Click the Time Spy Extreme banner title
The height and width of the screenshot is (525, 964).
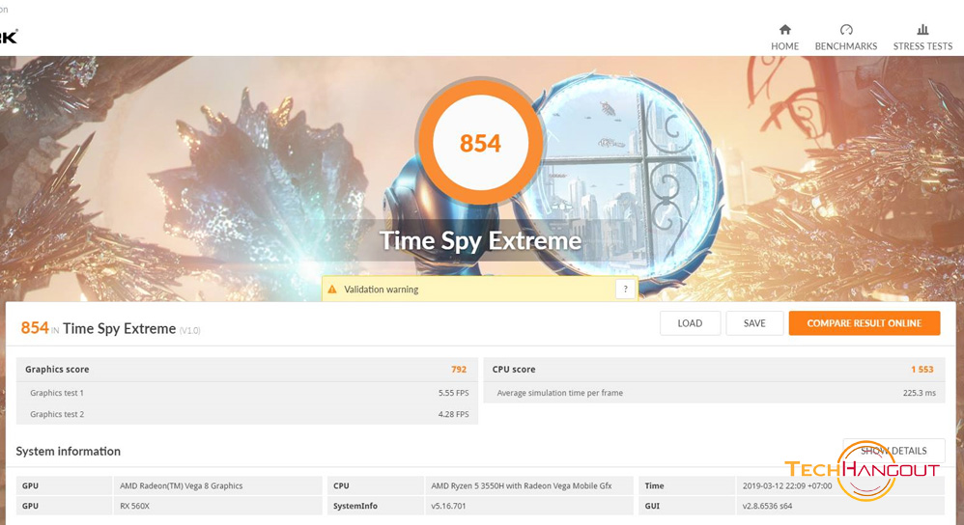click(x=480, y=240)
